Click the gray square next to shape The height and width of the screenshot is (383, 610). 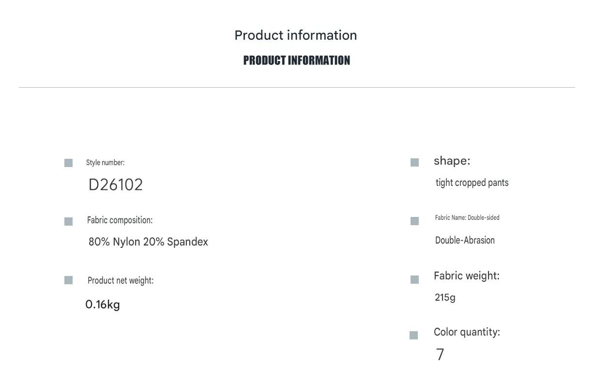tap(414, 163)
